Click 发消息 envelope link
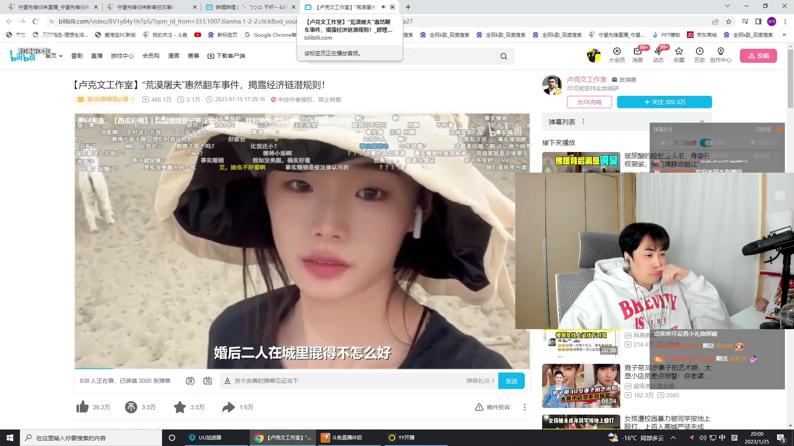Screen dimensions: 794x446 point(624,80)
